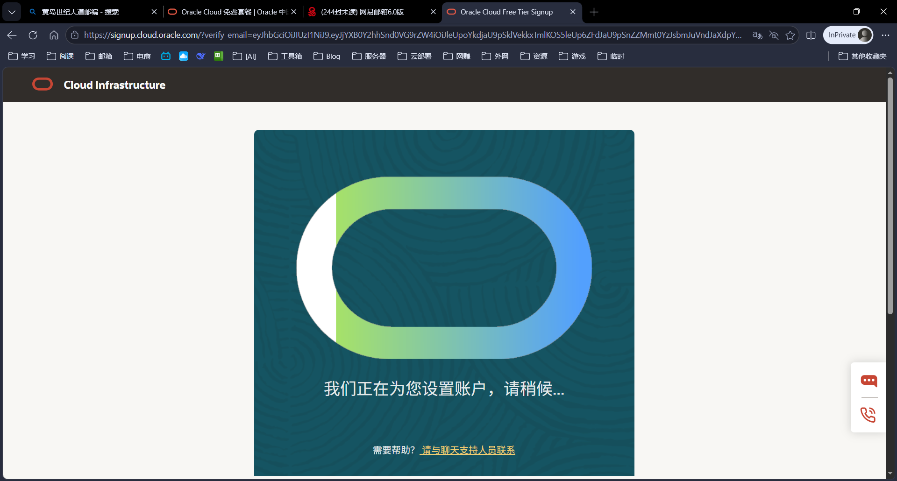Screen dimensions: 897x481
Task: Open the [AI] bookmarks folder
Action: coord(244,56)
